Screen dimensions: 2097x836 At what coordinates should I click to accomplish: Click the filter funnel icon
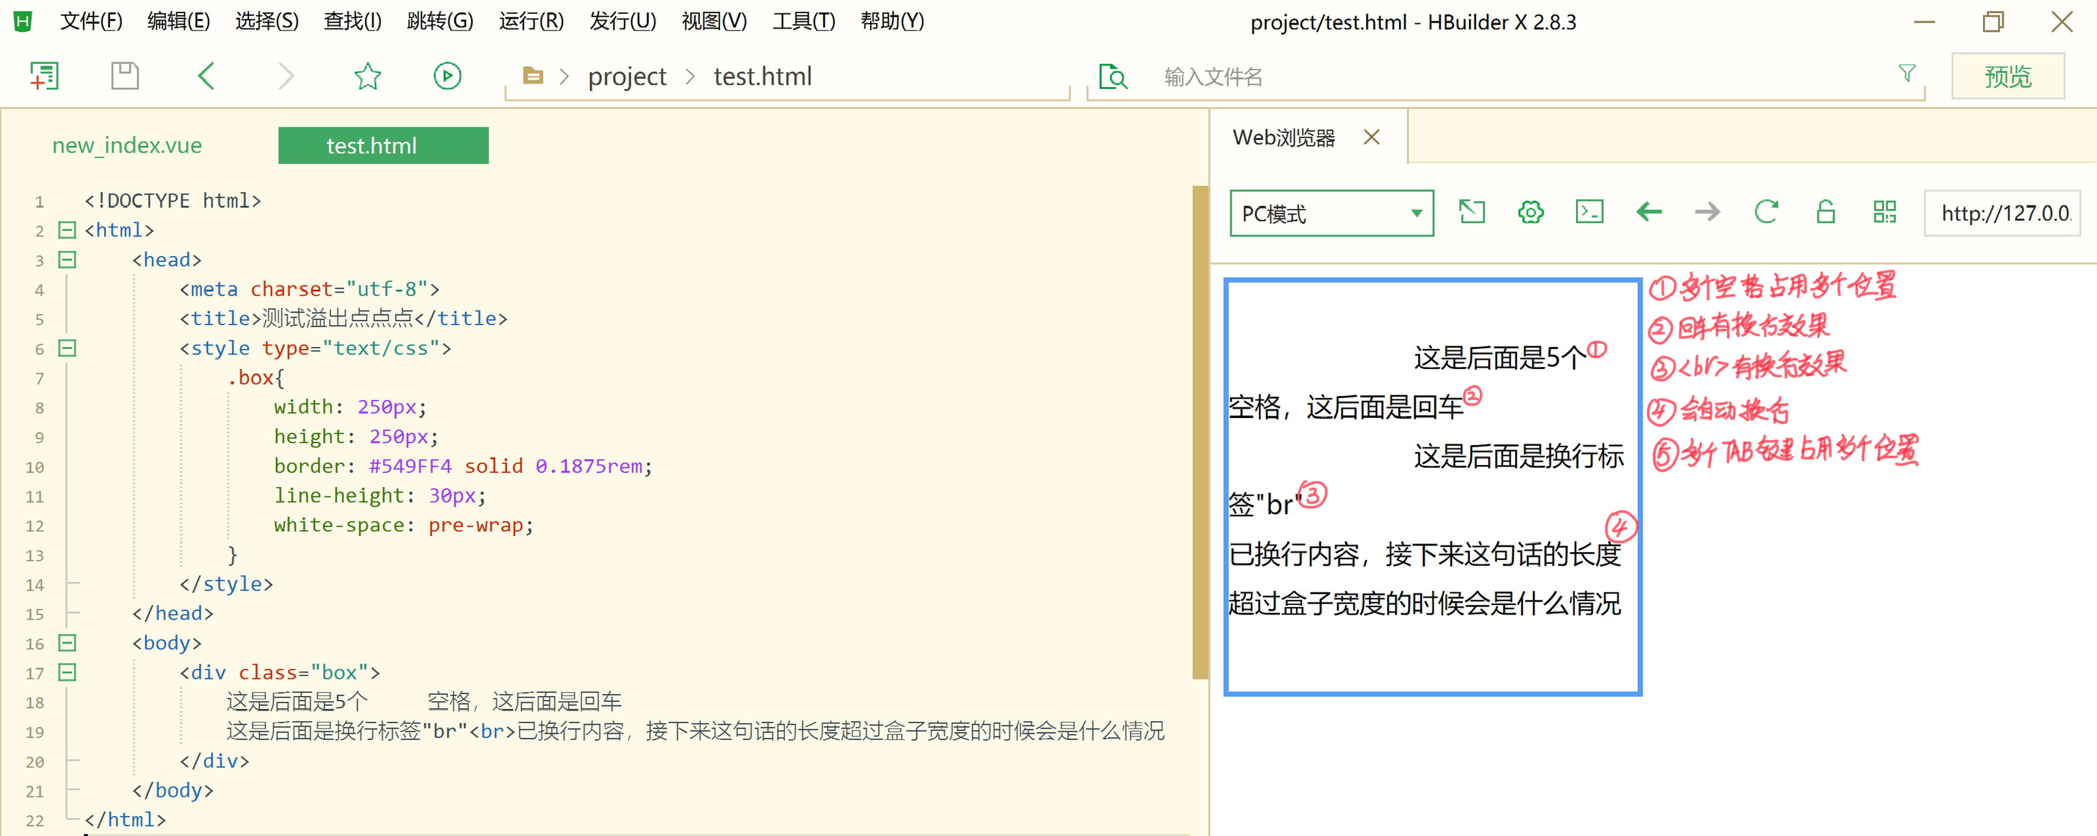pyautogui.click(x=1907, y=73)
